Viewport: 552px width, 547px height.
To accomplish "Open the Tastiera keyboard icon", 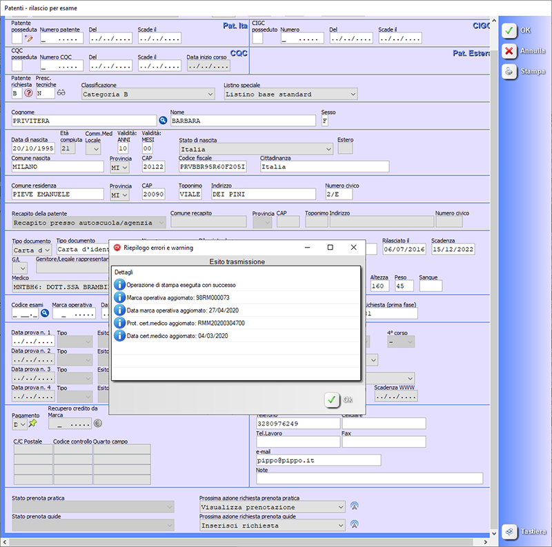I will (509, 532).
